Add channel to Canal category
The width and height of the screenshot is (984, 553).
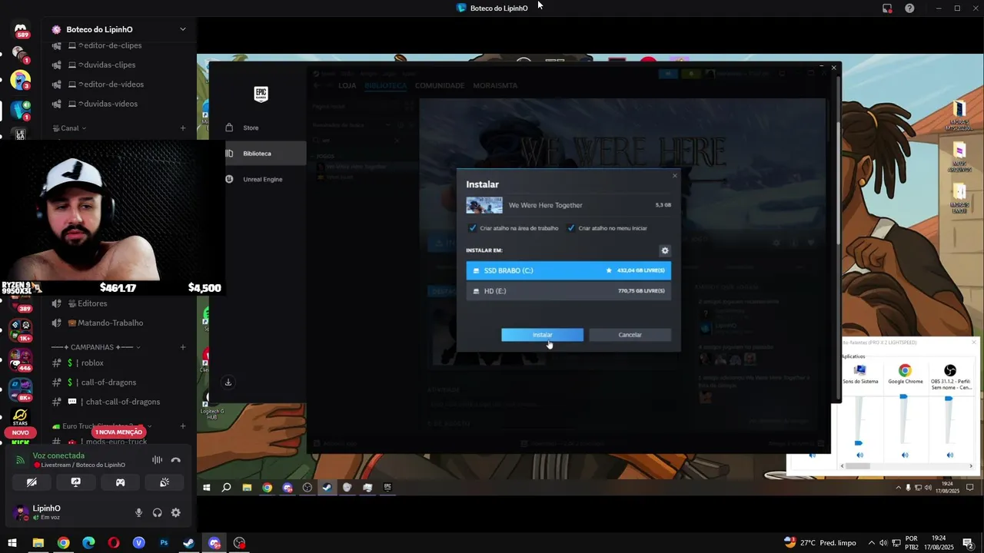(183, 128)
